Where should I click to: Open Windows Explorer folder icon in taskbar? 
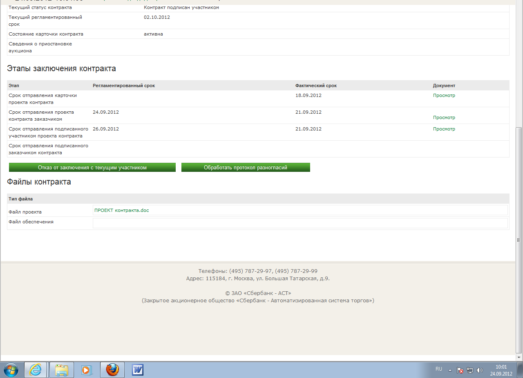coord(62,370)
